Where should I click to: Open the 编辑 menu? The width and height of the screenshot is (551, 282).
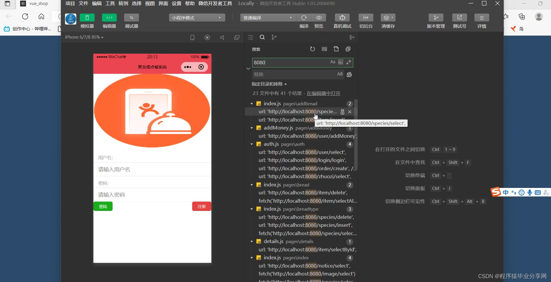point(97,3)
